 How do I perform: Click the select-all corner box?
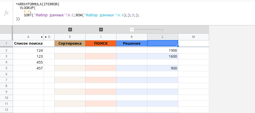click(x=6, y=37)
